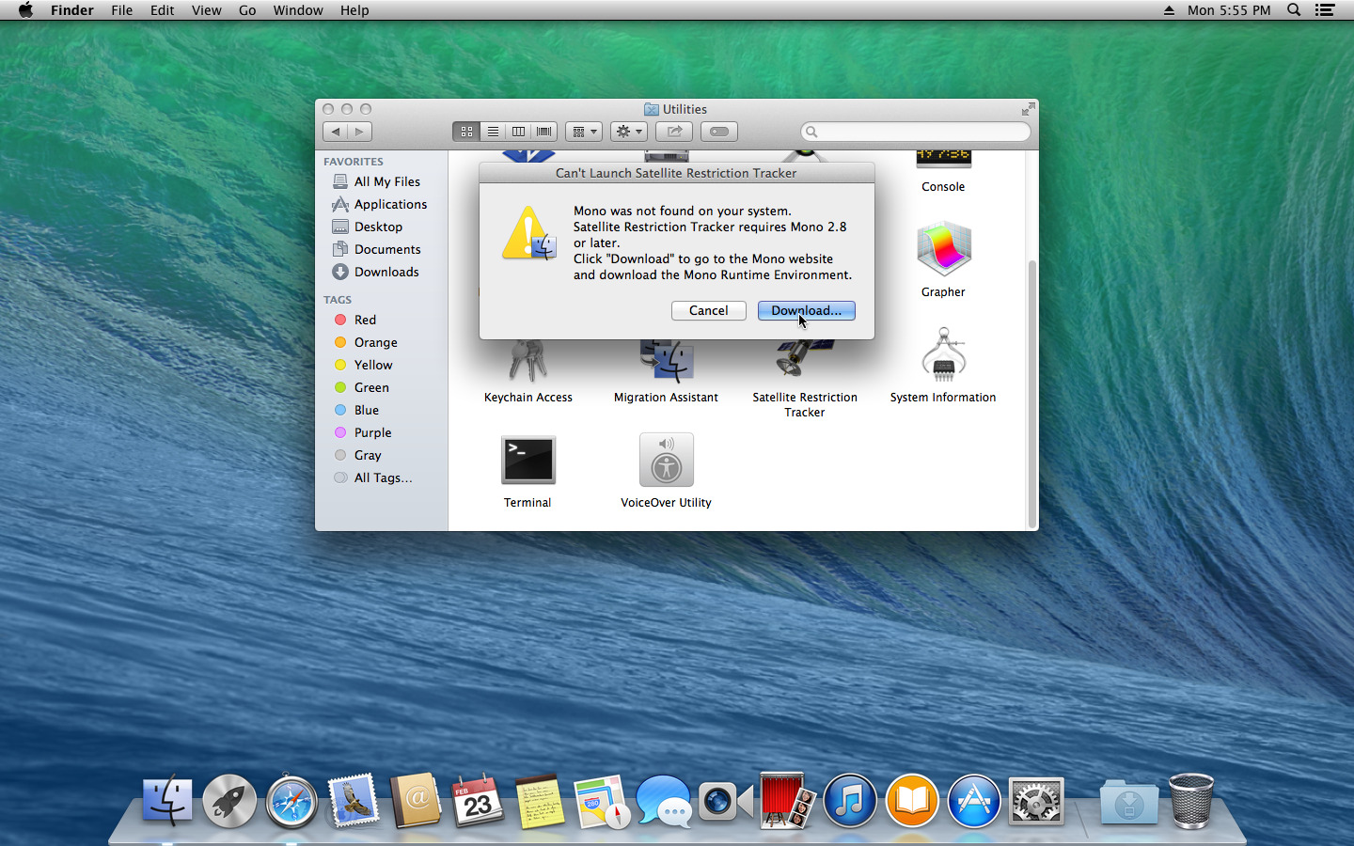Click the Finder search field

click(x=916, y=132)
